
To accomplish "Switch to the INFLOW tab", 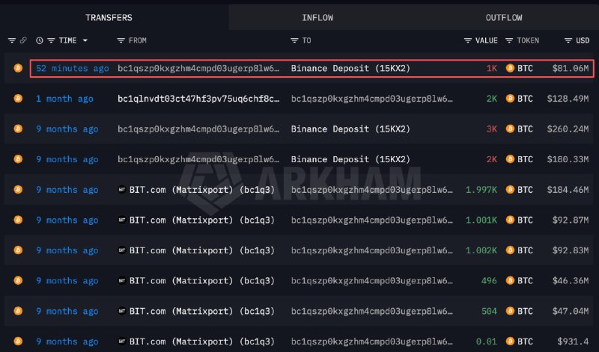I will point(317,17).
